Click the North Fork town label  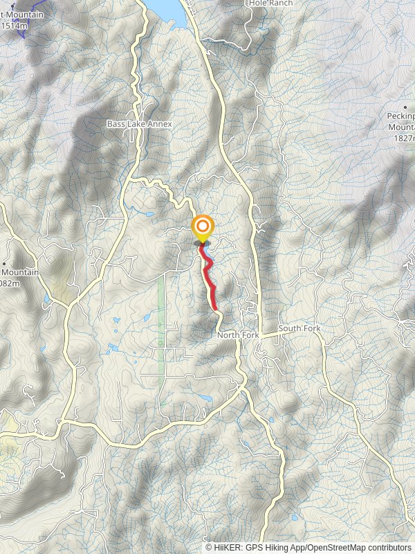point(238,335)
